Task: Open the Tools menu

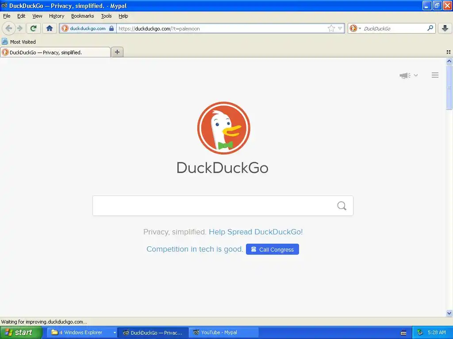Action: [x=106, y=16]
